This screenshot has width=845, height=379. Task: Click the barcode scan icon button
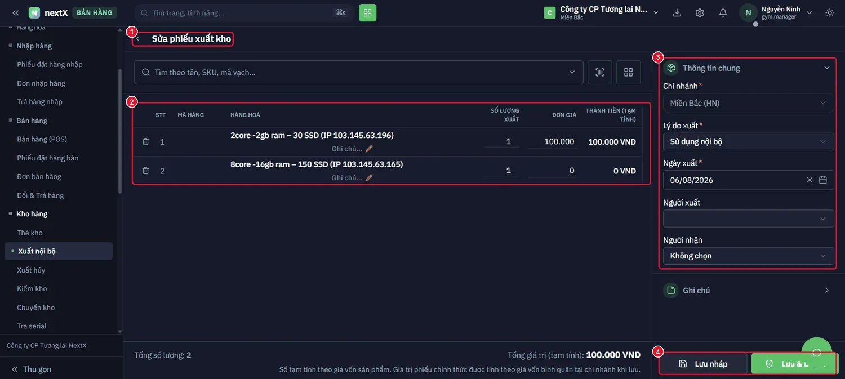(x=600, y=72)
